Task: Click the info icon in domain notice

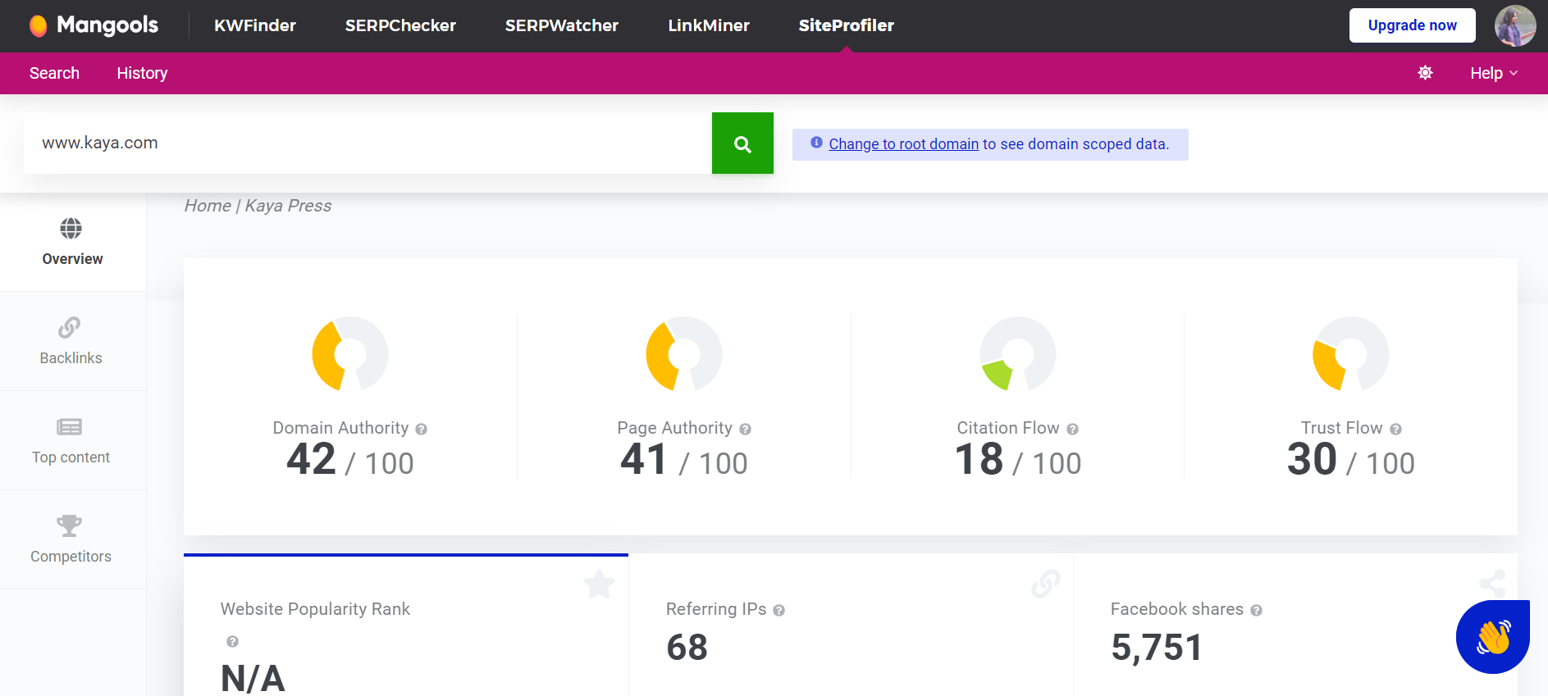Action: click(x=816, y=143)
